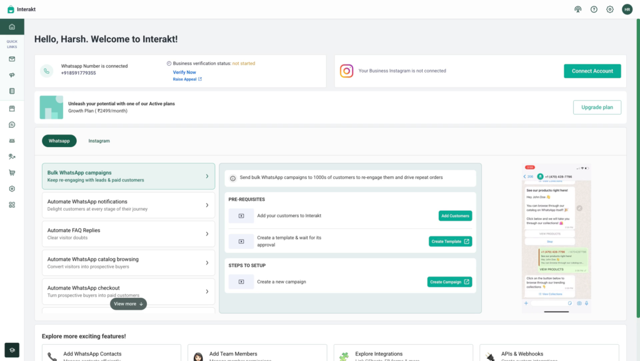640x361 pixels.
Task: Open the Add WhatsApp Contacts card
Action: (111, 353)
